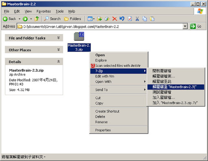Click the Properties checkmark icon
The height and width of the screenshot is (161, 208).
[x=130, y=19]
